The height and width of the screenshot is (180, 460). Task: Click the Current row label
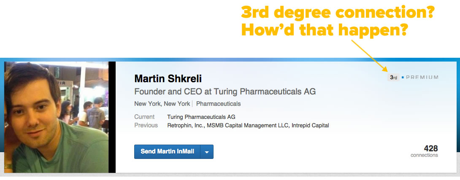pyautogui.click(x=144, y=117)
